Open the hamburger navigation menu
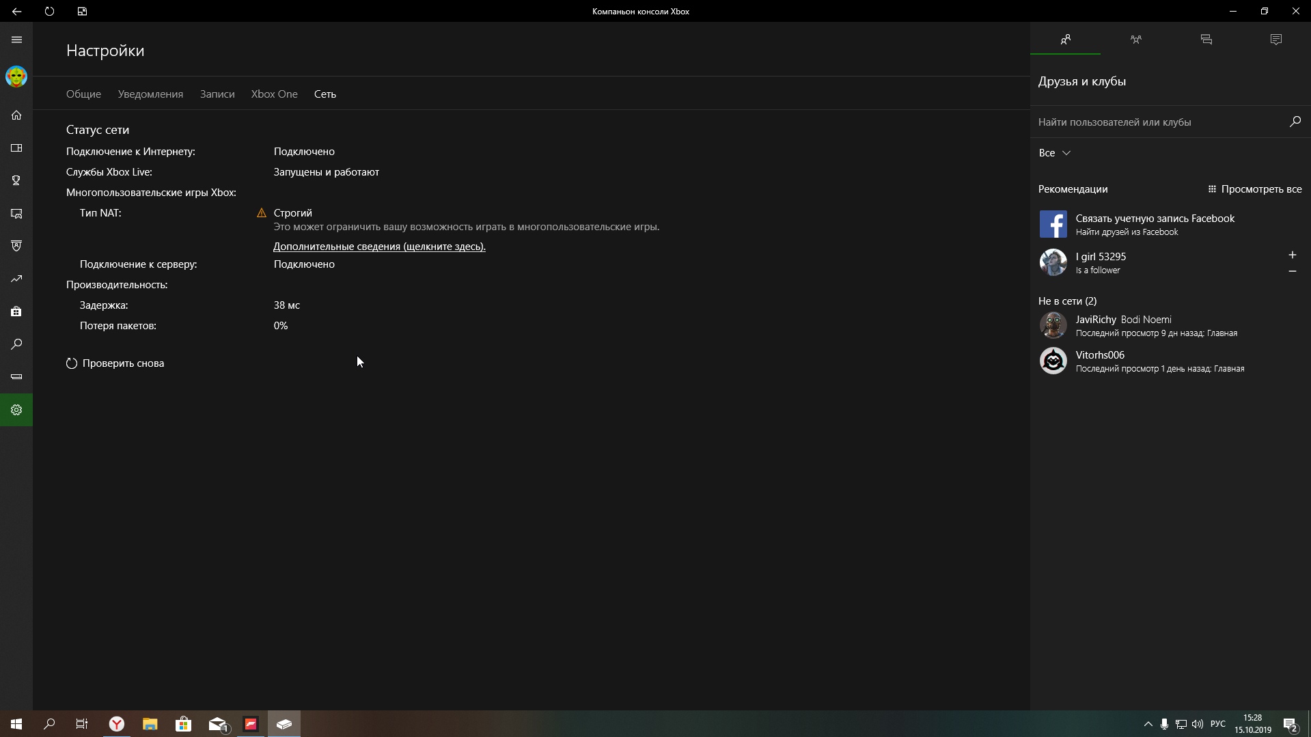The image size is (1311, 737). pos(16,40)
